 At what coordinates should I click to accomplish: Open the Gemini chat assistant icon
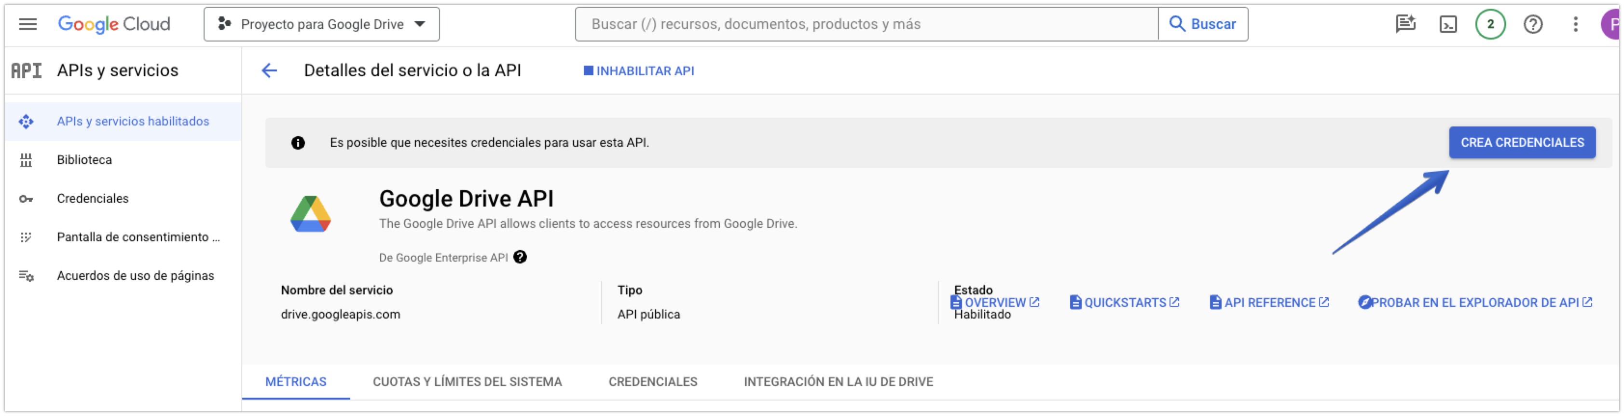(1406, 24)
